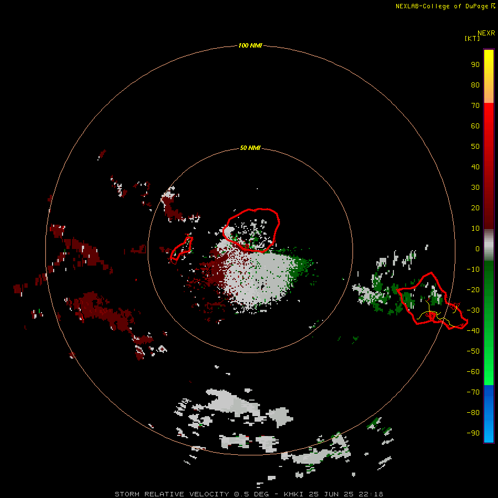Image resolution: width=498 pixels, height=498 pixels.
Task: Pick the bright green segment of color bar
Action: (489, 365)
